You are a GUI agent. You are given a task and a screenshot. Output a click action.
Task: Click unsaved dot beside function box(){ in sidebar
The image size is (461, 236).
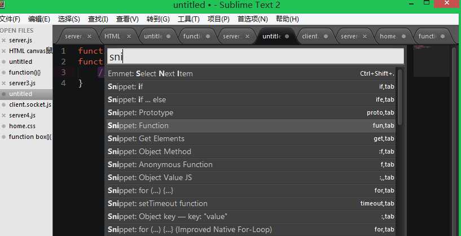3,137
